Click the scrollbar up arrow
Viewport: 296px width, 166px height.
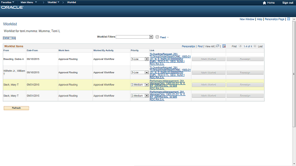(x=294, y=19)
